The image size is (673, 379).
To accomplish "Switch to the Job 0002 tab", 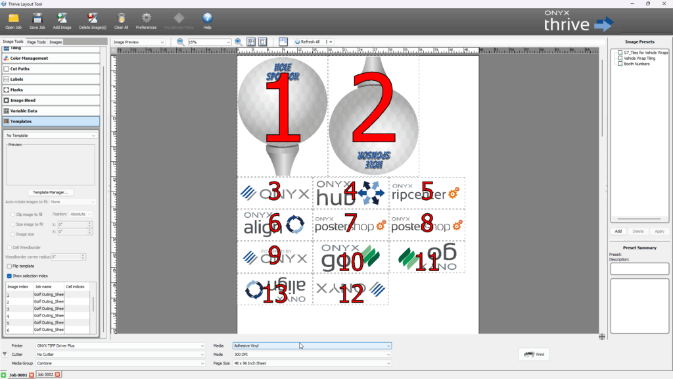I will pos(45,374).
